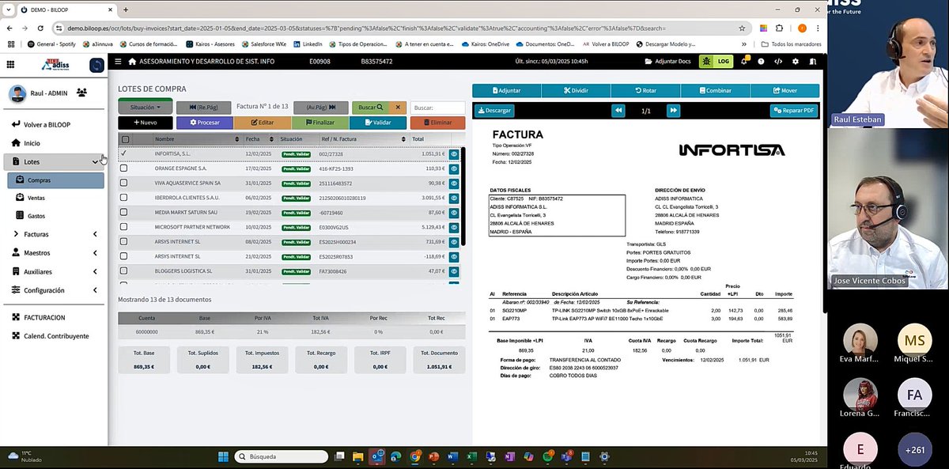The image size is (949, 469).
Task: Select Compras under Lotes
Action: pyautogui.click(x=55, y=180)
